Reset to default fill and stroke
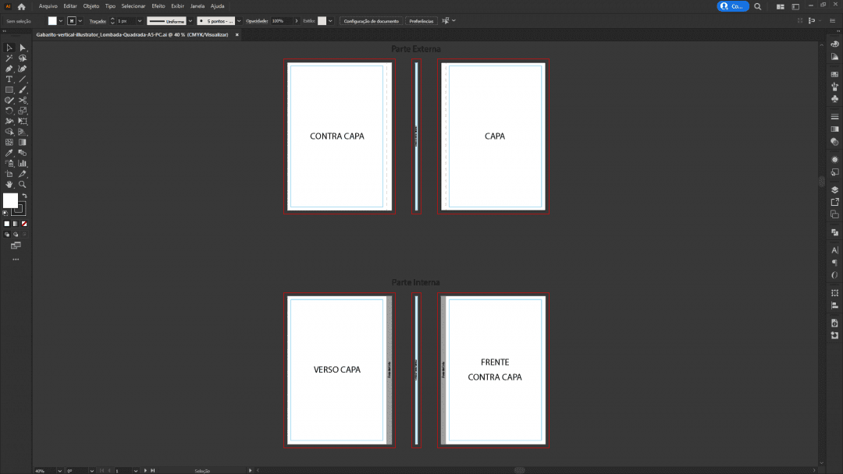843x474 pixels. point(5,212)
